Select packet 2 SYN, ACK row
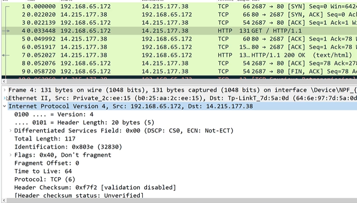357x203 pixels. point(144,14)
